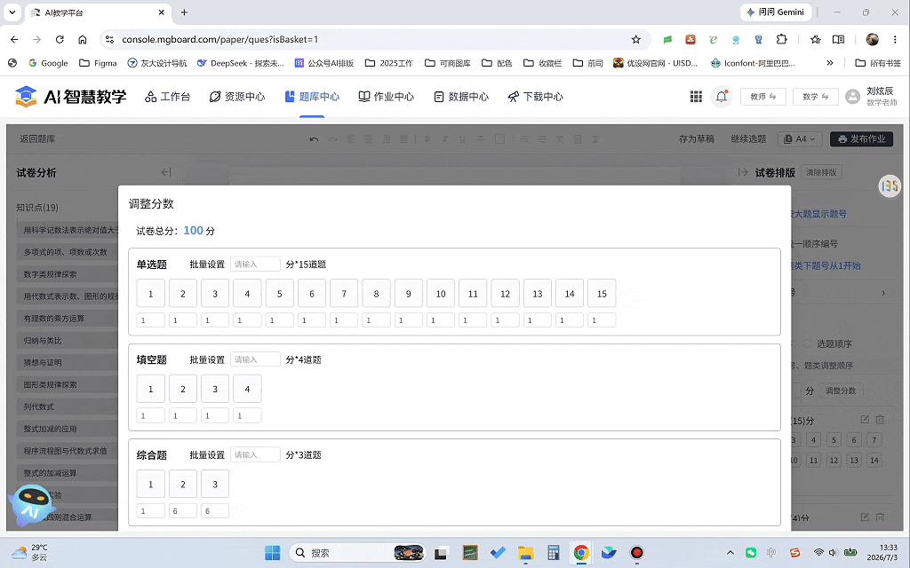Open Chrome reading mode book icon
The height and width of the screenshot is (568, 910).
coord(838,39)
